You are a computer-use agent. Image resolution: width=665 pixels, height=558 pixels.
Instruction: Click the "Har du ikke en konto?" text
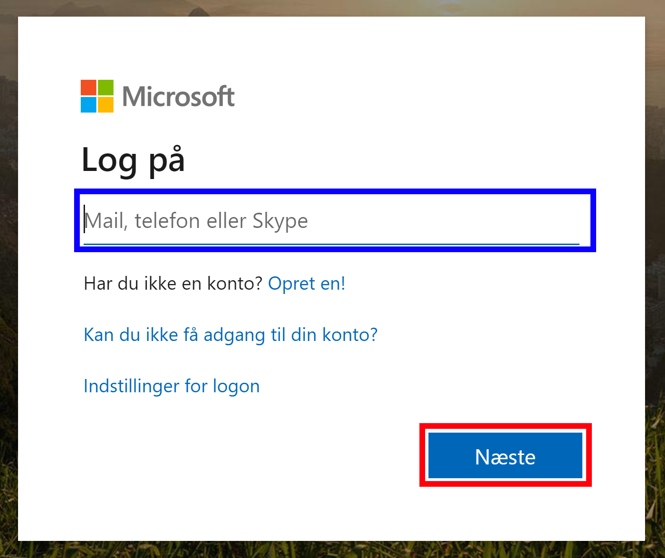[173, 284]
